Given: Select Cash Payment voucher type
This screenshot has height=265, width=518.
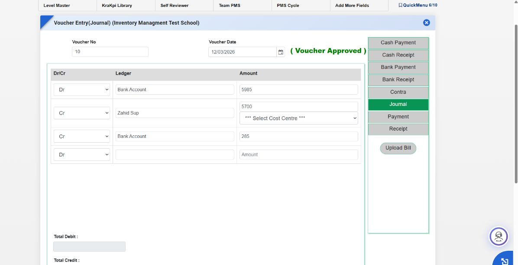Looking at the screenshot, I should pos(398,43).
